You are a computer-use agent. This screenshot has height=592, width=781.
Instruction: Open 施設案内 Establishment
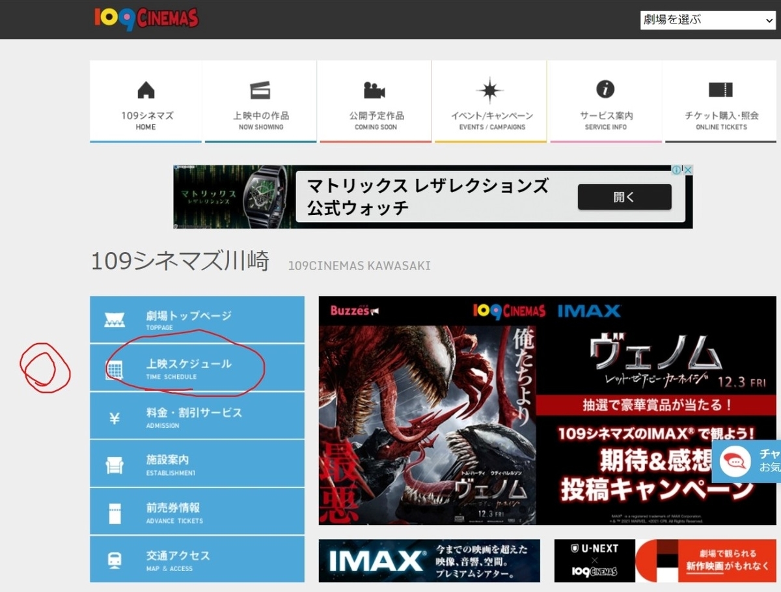(x=197, y=464)
